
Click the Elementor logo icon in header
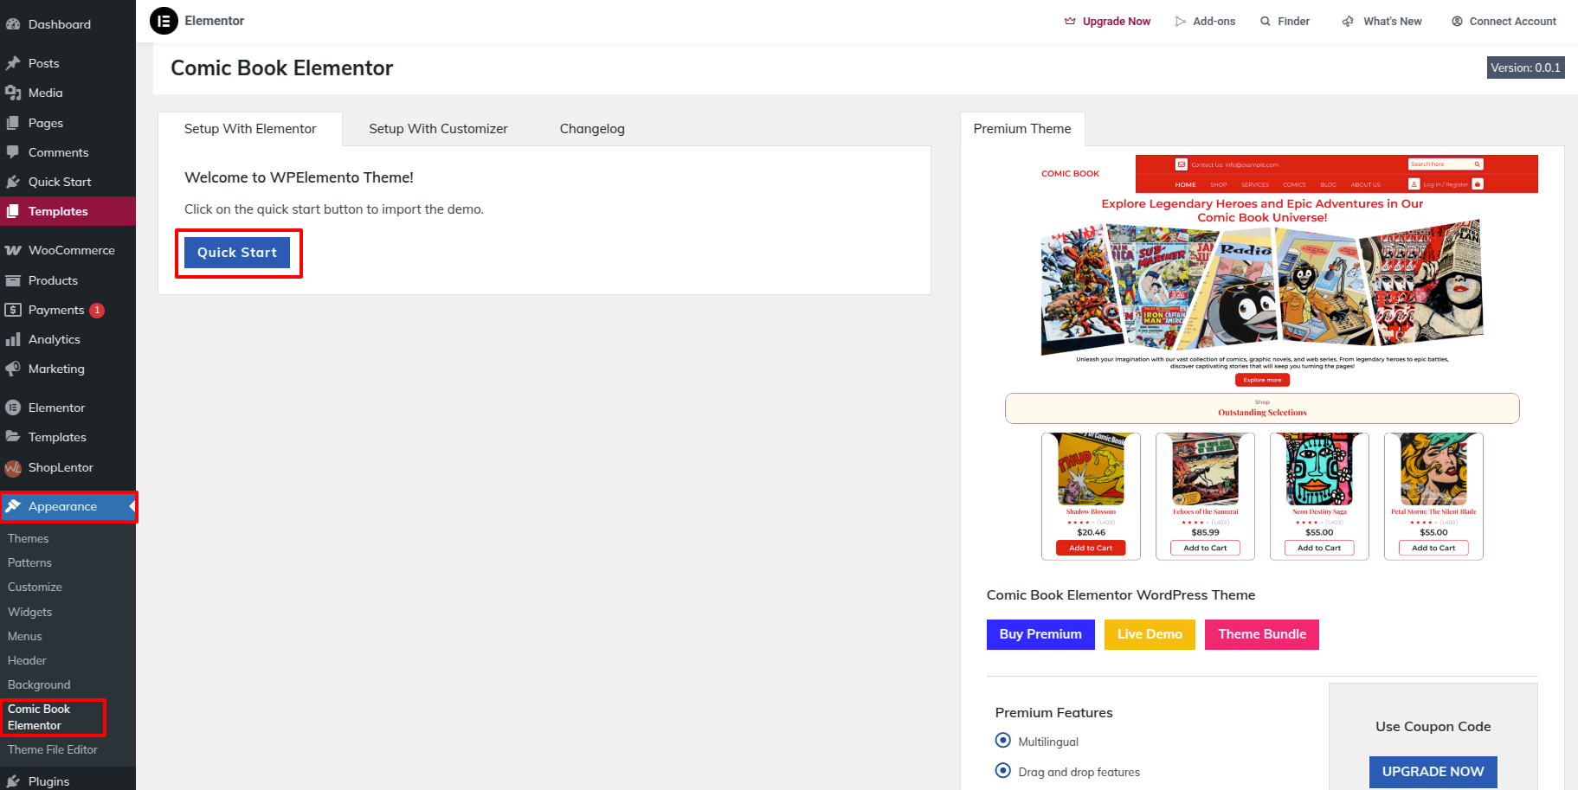tap(164, 21)
